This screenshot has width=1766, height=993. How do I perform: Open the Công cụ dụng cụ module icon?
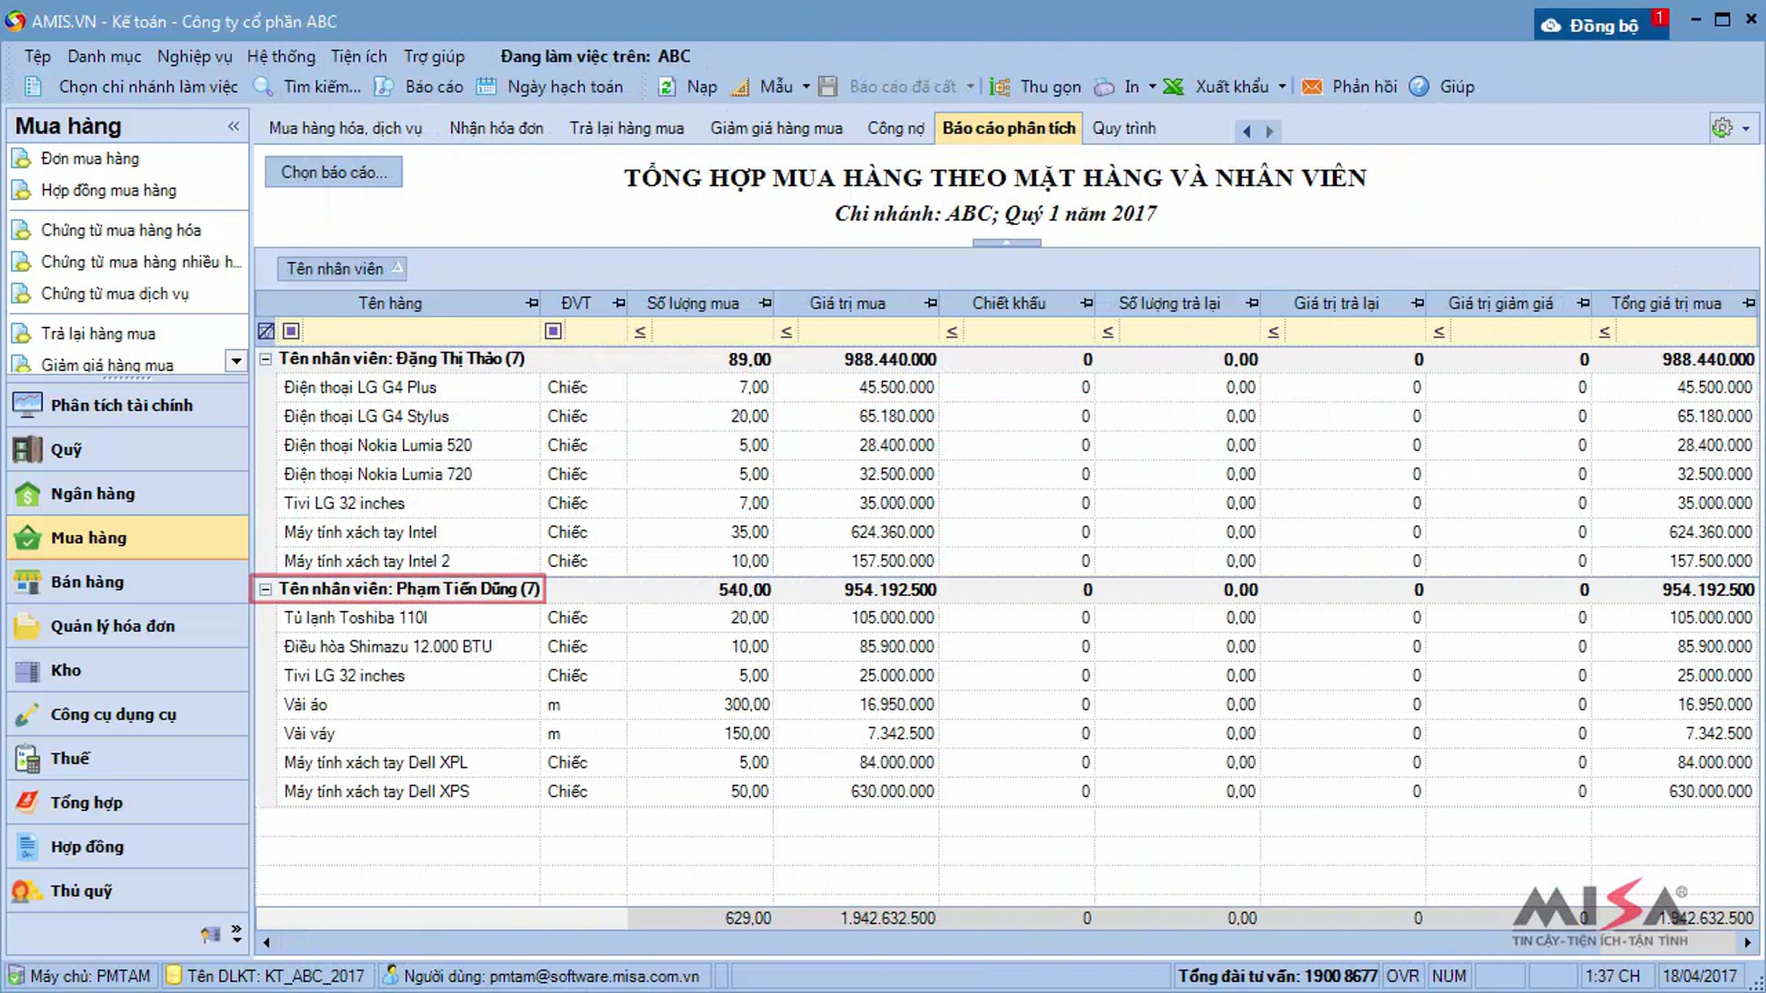[27, 714]
